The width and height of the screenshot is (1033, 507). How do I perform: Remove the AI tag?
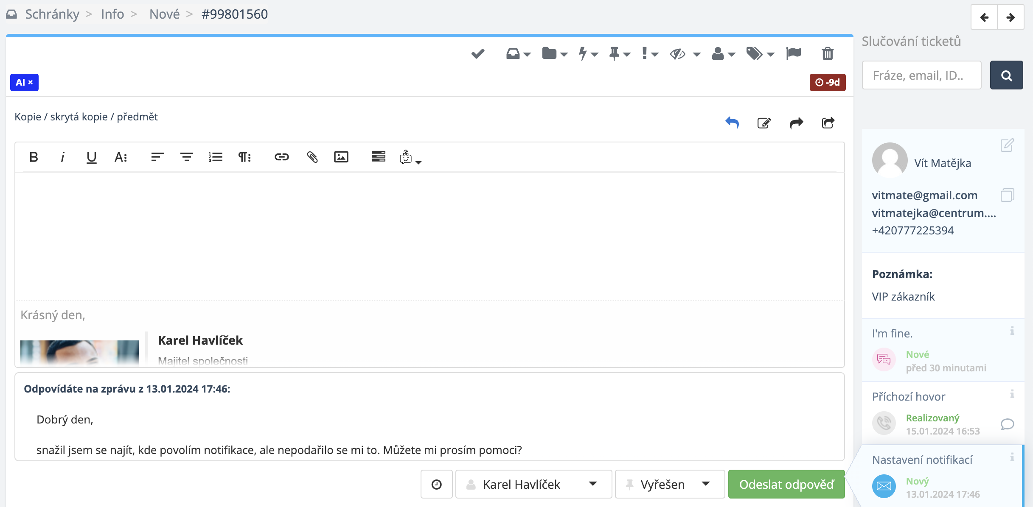click(31, 83)
